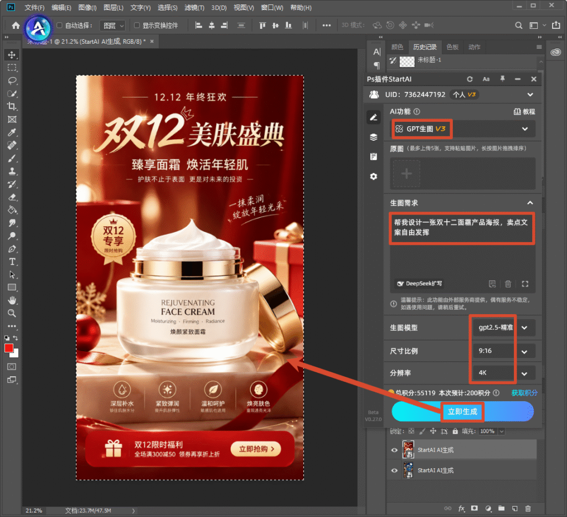Select the Brush tool
The height and width of the screenshot is (517, 567).
point(12,158)
